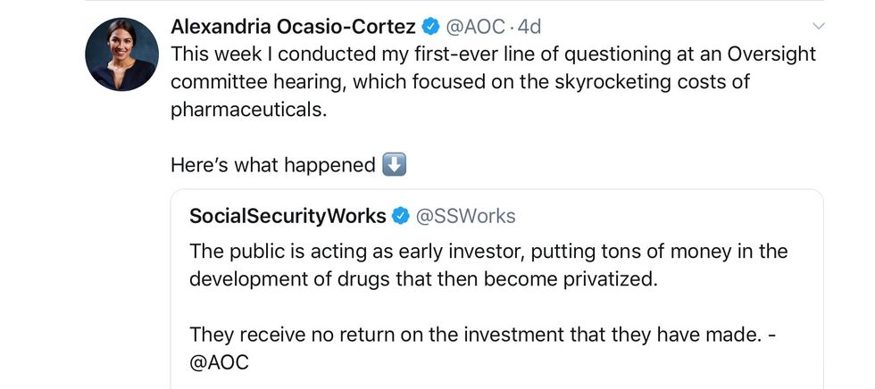Click verified badge next to SocialSecurityWorks

(x=402, y=216)
